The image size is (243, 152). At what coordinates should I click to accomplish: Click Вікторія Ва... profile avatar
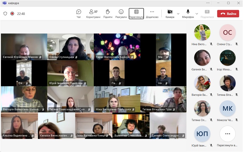(202, 83)
